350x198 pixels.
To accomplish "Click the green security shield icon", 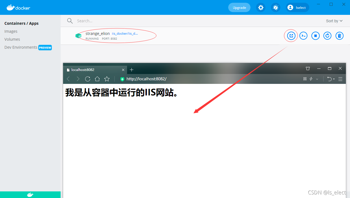I will pyautogui.click(x=122, y=79).
